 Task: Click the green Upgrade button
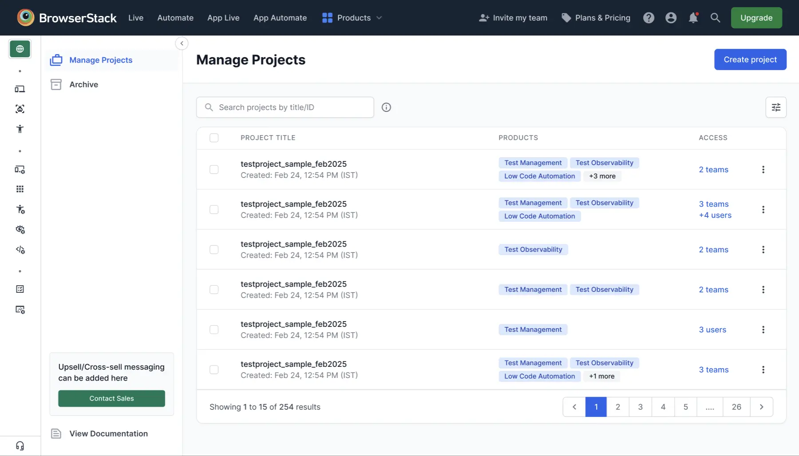[x=756, y=18]
